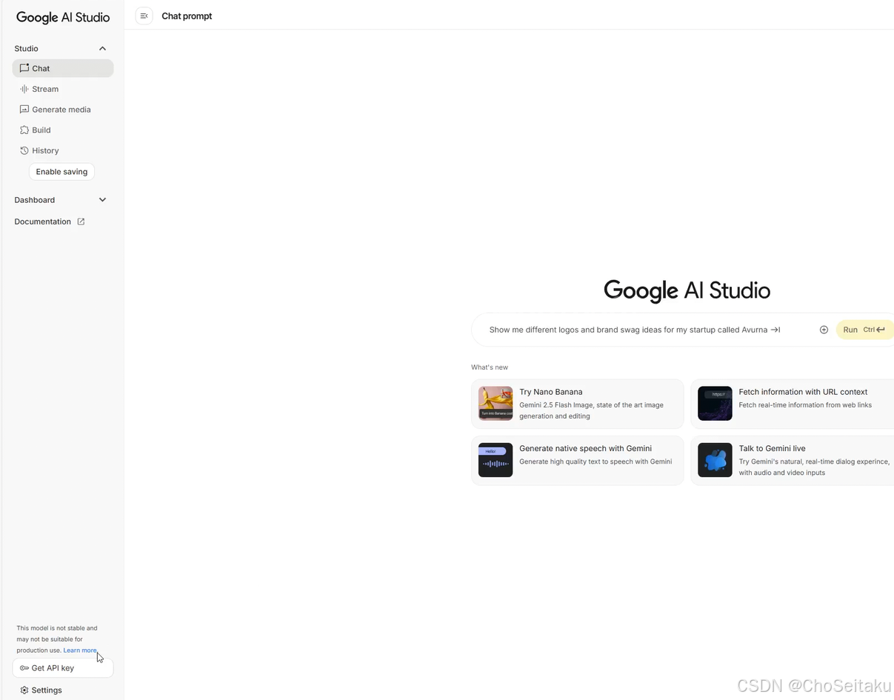Viewport: 894px width, 700px height.
Task: Click the What's new heading
Action: (490, 367)
